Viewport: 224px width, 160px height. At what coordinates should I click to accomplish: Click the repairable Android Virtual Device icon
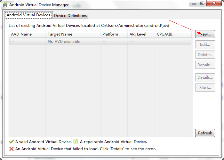pos(76,141)
